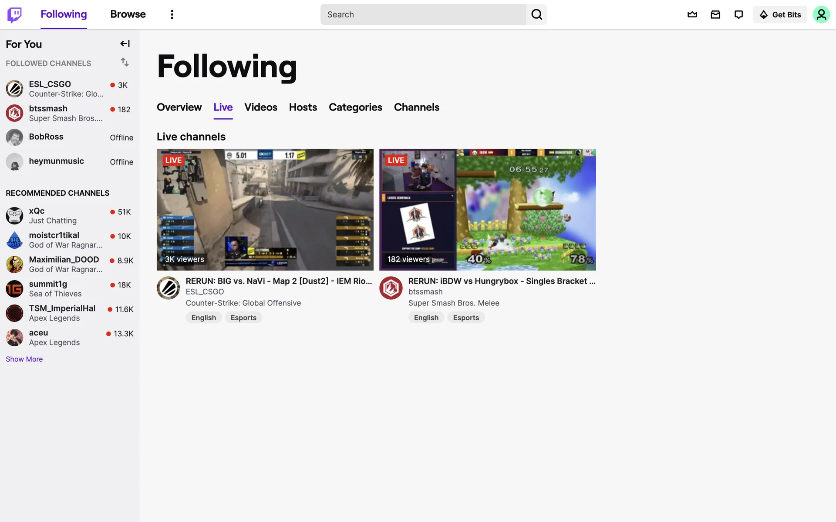Image resolution: width=836 pixels, height=522 pixels.
Task: Open the three-dot more options menu
Action: (x=172, y=15)
